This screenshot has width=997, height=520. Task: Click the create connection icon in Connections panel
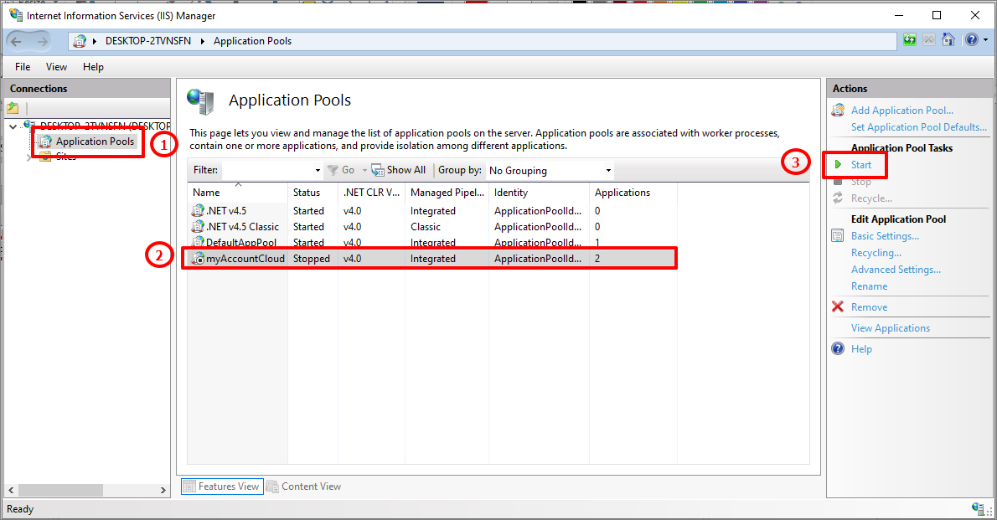point(13,108)
